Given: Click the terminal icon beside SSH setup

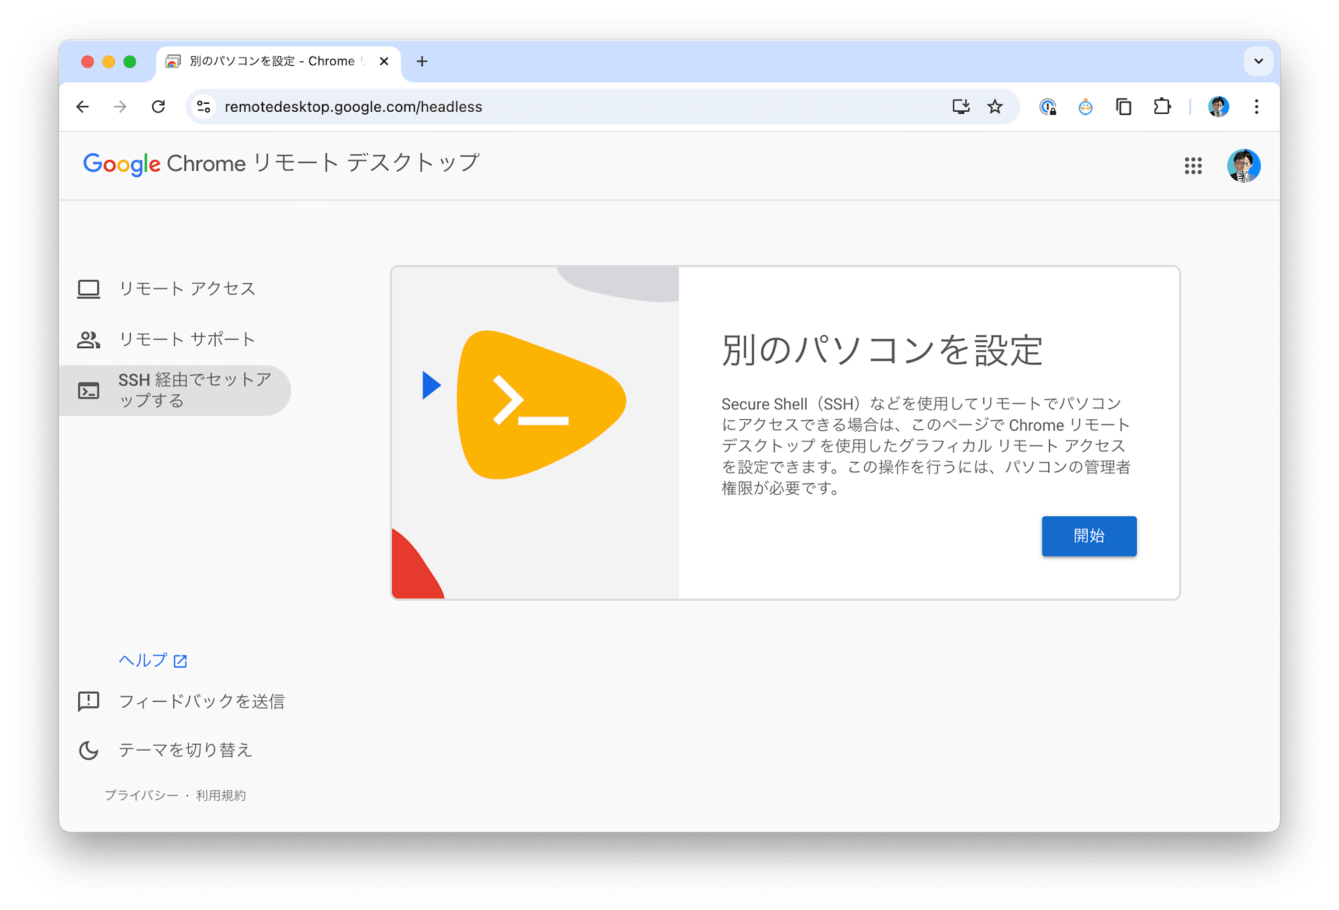Looking at the screenshot, I should 88,390.
